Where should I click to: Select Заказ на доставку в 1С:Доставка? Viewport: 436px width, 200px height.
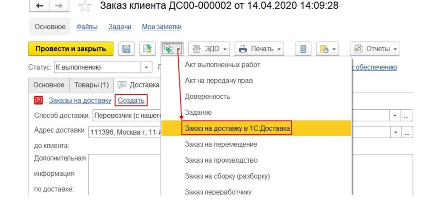coord(237,128)
